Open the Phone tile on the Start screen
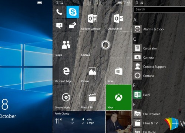This screenshot has width=185, height=133. 59,12
